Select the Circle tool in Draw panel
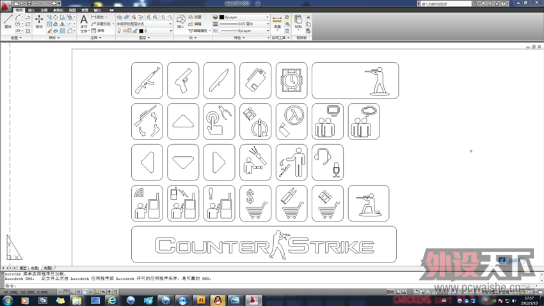 point(18,24)
